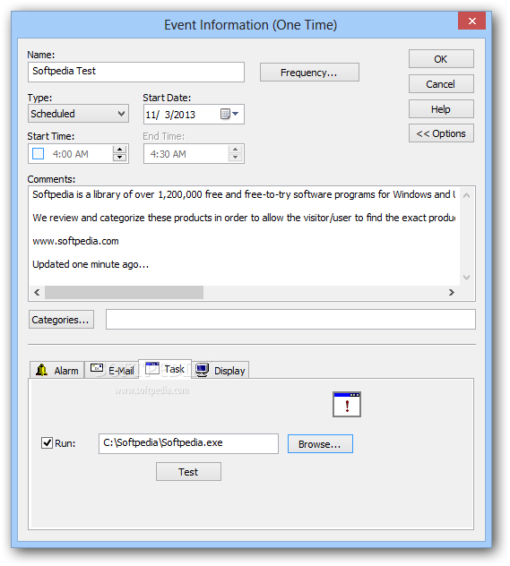Open the Frequency... dialog
Screen dimensions: 510x566
click(309, 73)
